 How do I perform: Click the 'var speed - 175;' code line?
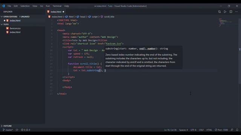click(79, 54)
